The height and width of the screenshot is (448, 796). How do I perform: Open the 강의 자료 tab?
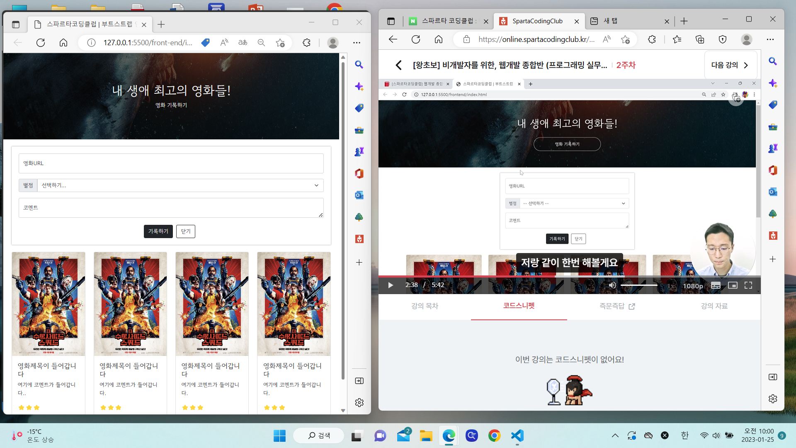(x=714, y=306)
